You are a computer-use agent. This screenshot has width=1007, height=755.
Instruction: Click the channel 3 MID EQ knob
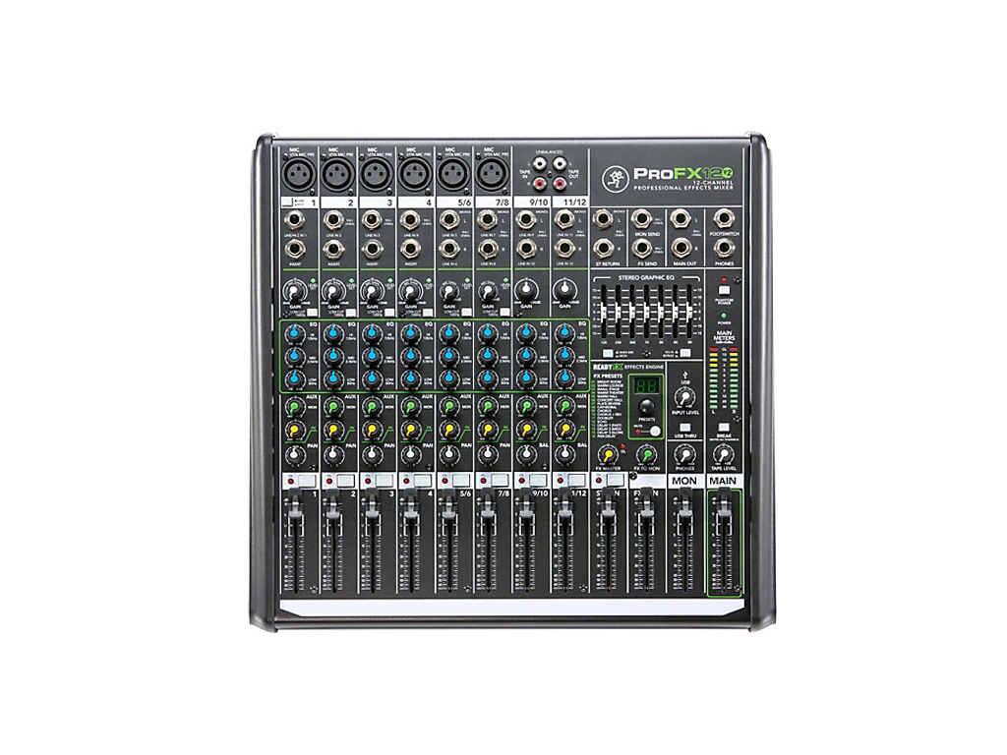pos(372,356)
